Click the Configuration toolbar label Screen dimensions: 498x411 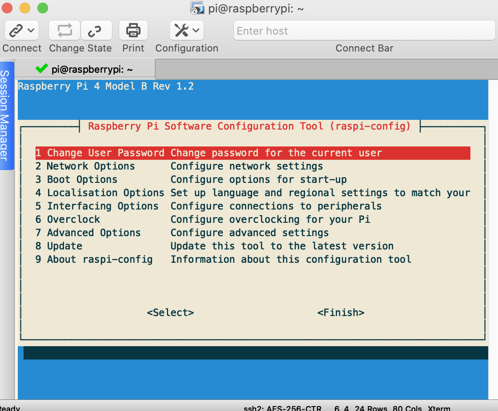[187, 48]
